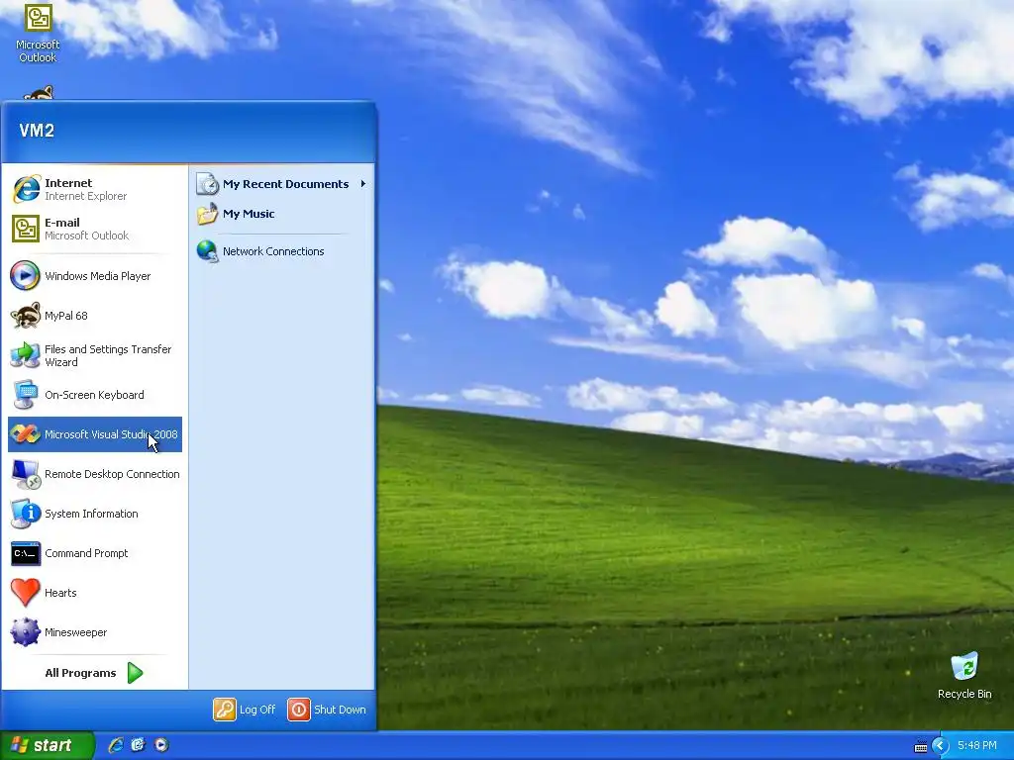Select the Microsoft Outlook desktop shortcut
Image resolution: width=1014 pixels, height=760 pixels.
38,33
